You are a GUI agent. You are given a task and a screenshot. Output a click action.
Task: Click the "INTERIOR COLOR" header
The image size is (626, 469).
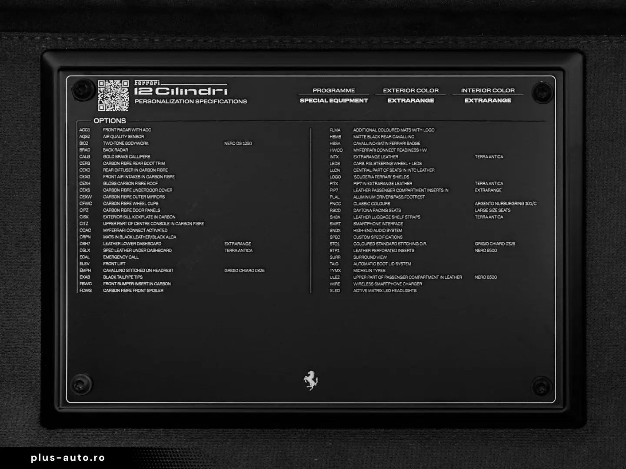[x=488, y=90]
